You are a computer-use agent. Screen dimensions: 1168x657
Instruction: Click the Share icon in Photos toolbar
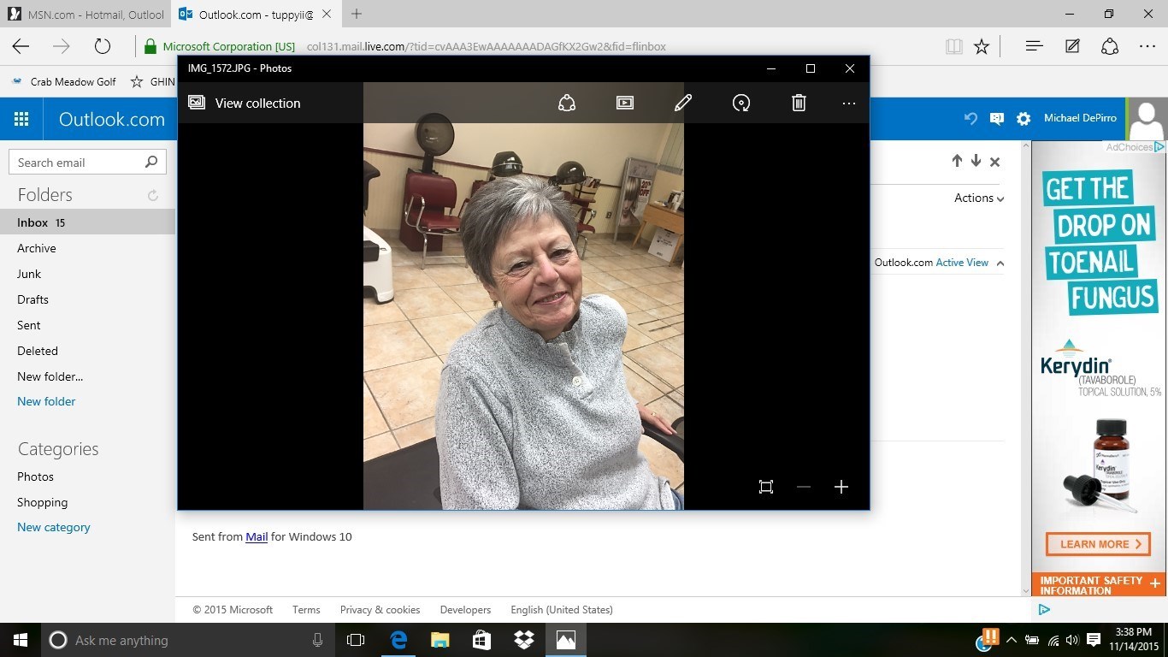coord(566,104)
